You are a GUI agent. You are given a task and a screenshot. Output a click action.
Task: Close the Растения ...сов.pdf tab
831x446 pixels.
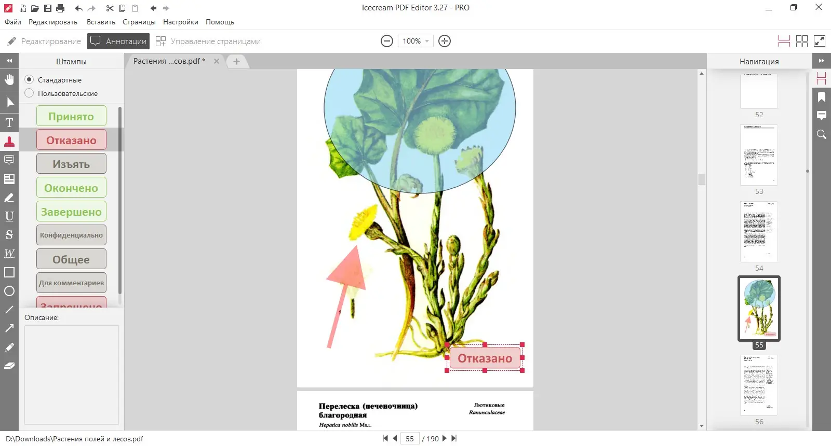(x=217, y=61)
